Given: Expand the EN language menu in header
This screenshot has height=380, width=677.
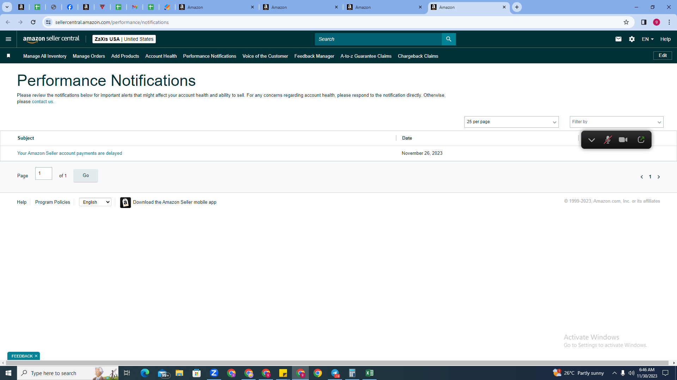Looking at the screenshot, I should (x=648, y=39).
